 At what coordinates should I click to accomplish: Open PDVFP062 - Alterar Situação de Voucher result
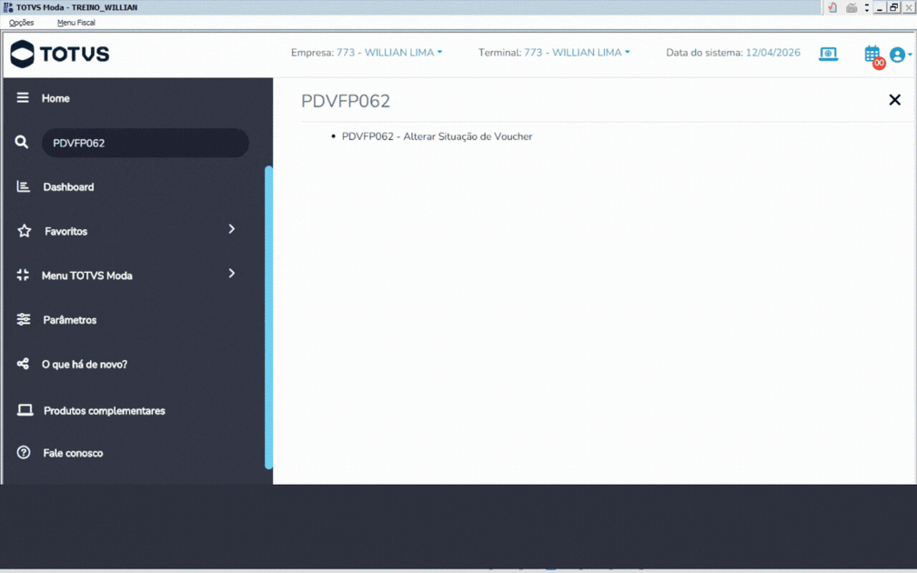point(437,136)
